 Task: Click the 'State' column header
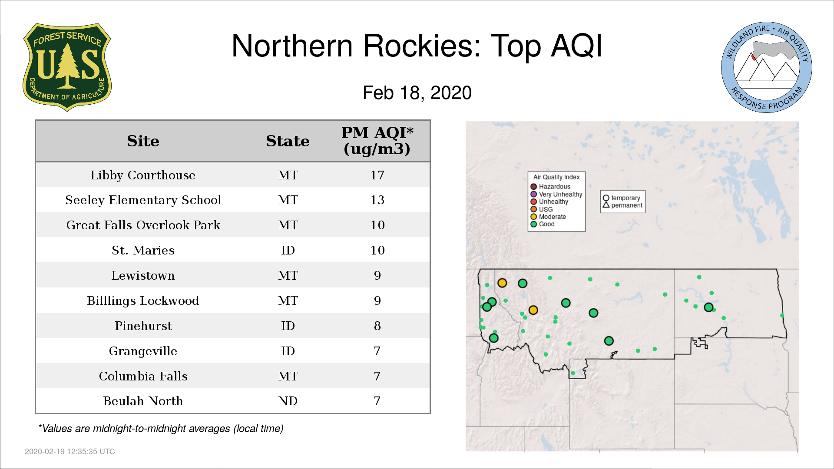[288, 141]
